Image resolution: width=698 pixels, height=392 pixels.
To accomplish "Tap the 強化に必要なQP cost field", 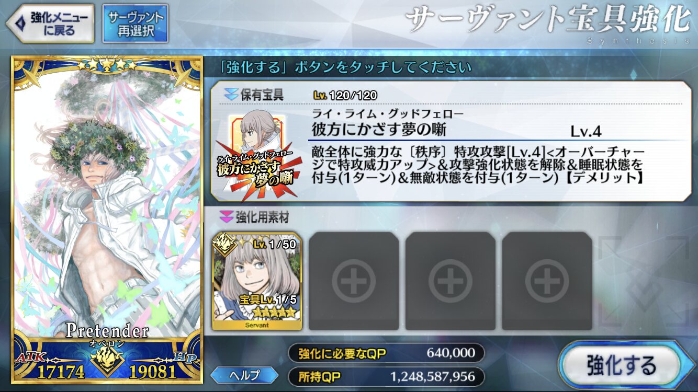I will pyautogui.click(x=386, y=353).
